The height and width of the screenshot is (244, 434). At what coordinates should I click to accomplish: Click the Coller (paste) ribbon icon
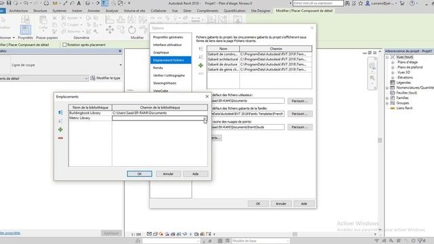click(43, 22)
